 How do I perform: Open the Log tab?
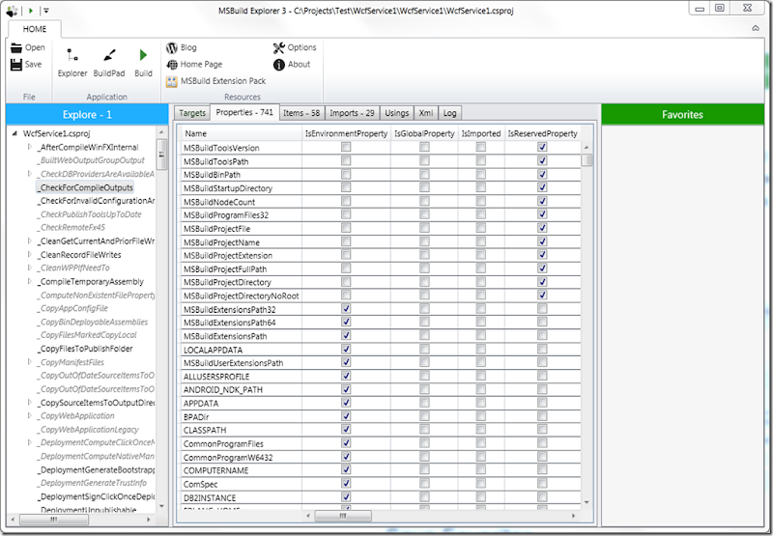(x=449, y=113)
